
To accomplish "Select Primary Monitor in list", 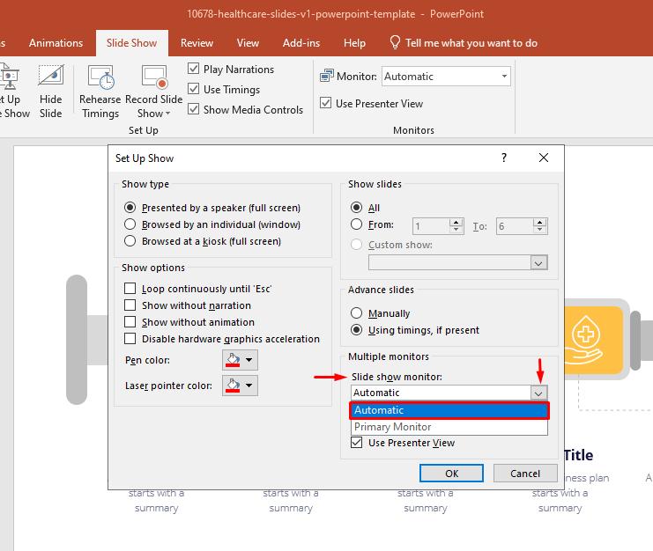I will (x=449, y=427).
